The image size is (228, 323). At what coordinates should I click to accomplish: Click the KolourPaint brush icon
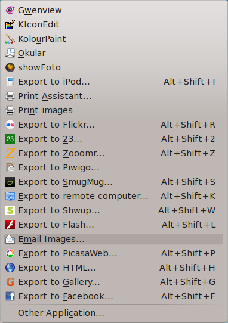tap(10, 39)
